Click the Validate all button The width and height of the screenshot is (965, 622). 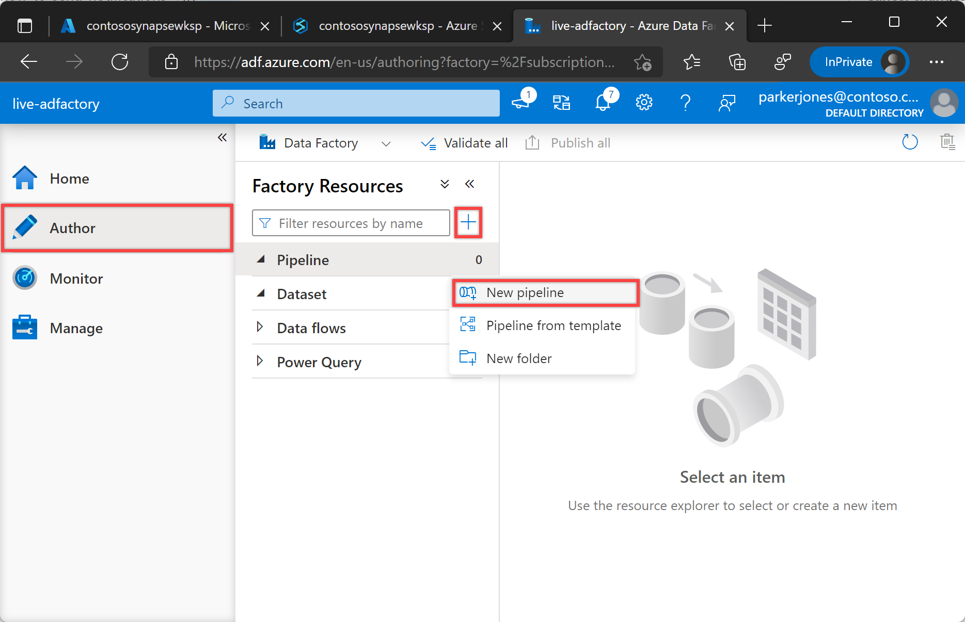pos(464,143)
